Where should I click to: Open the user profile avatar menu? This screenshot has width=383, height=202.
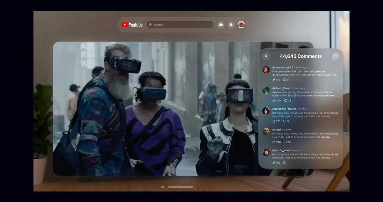pyautogui.click(x=241, y=25)
